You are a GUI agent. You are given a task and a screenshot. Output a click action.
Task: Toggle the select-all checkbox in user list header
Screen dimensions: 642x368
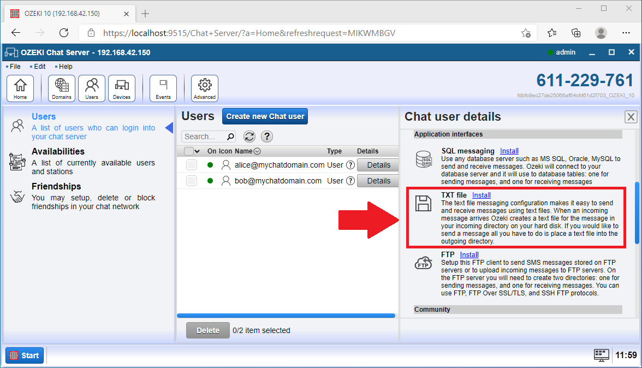[188, 151]
